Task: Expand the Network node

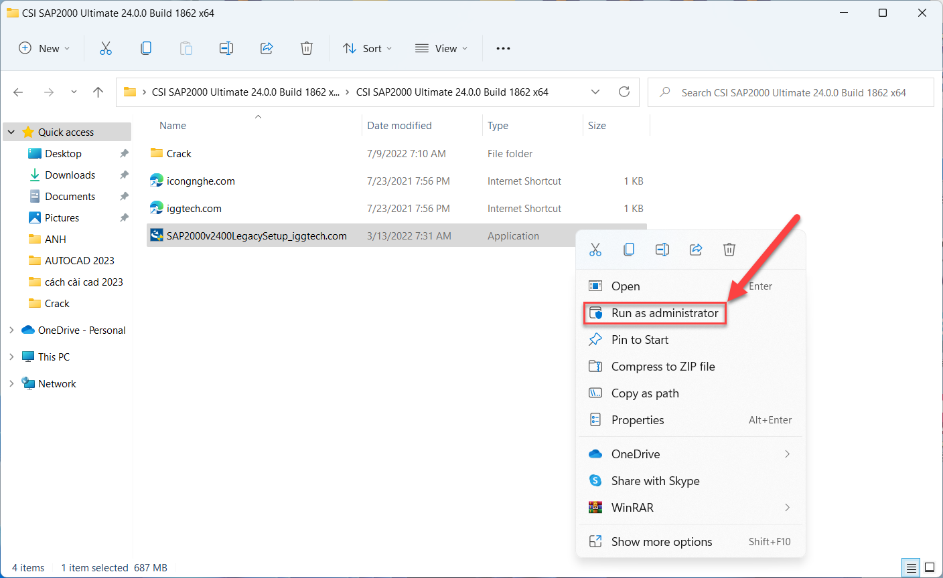Action: point(11,384)
